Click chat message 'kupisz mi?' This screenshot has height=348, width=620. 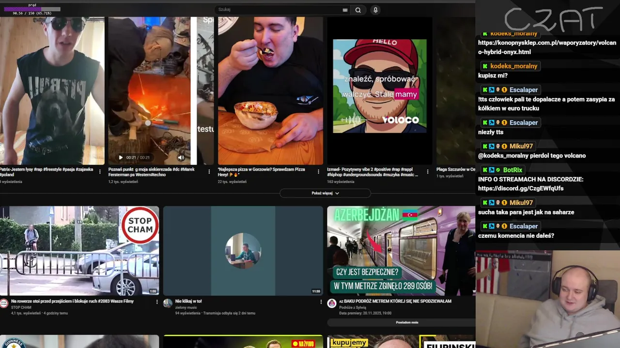click(x=493, y=76)
